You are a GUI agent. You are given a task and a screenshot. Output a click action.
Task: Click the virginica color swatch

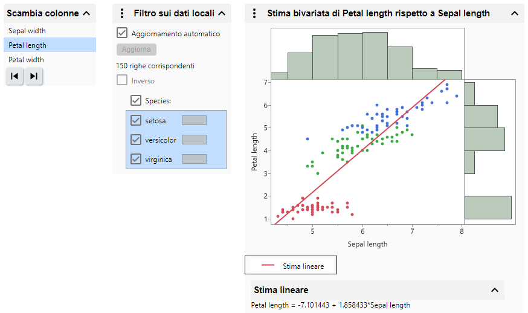tap(194, 159)
